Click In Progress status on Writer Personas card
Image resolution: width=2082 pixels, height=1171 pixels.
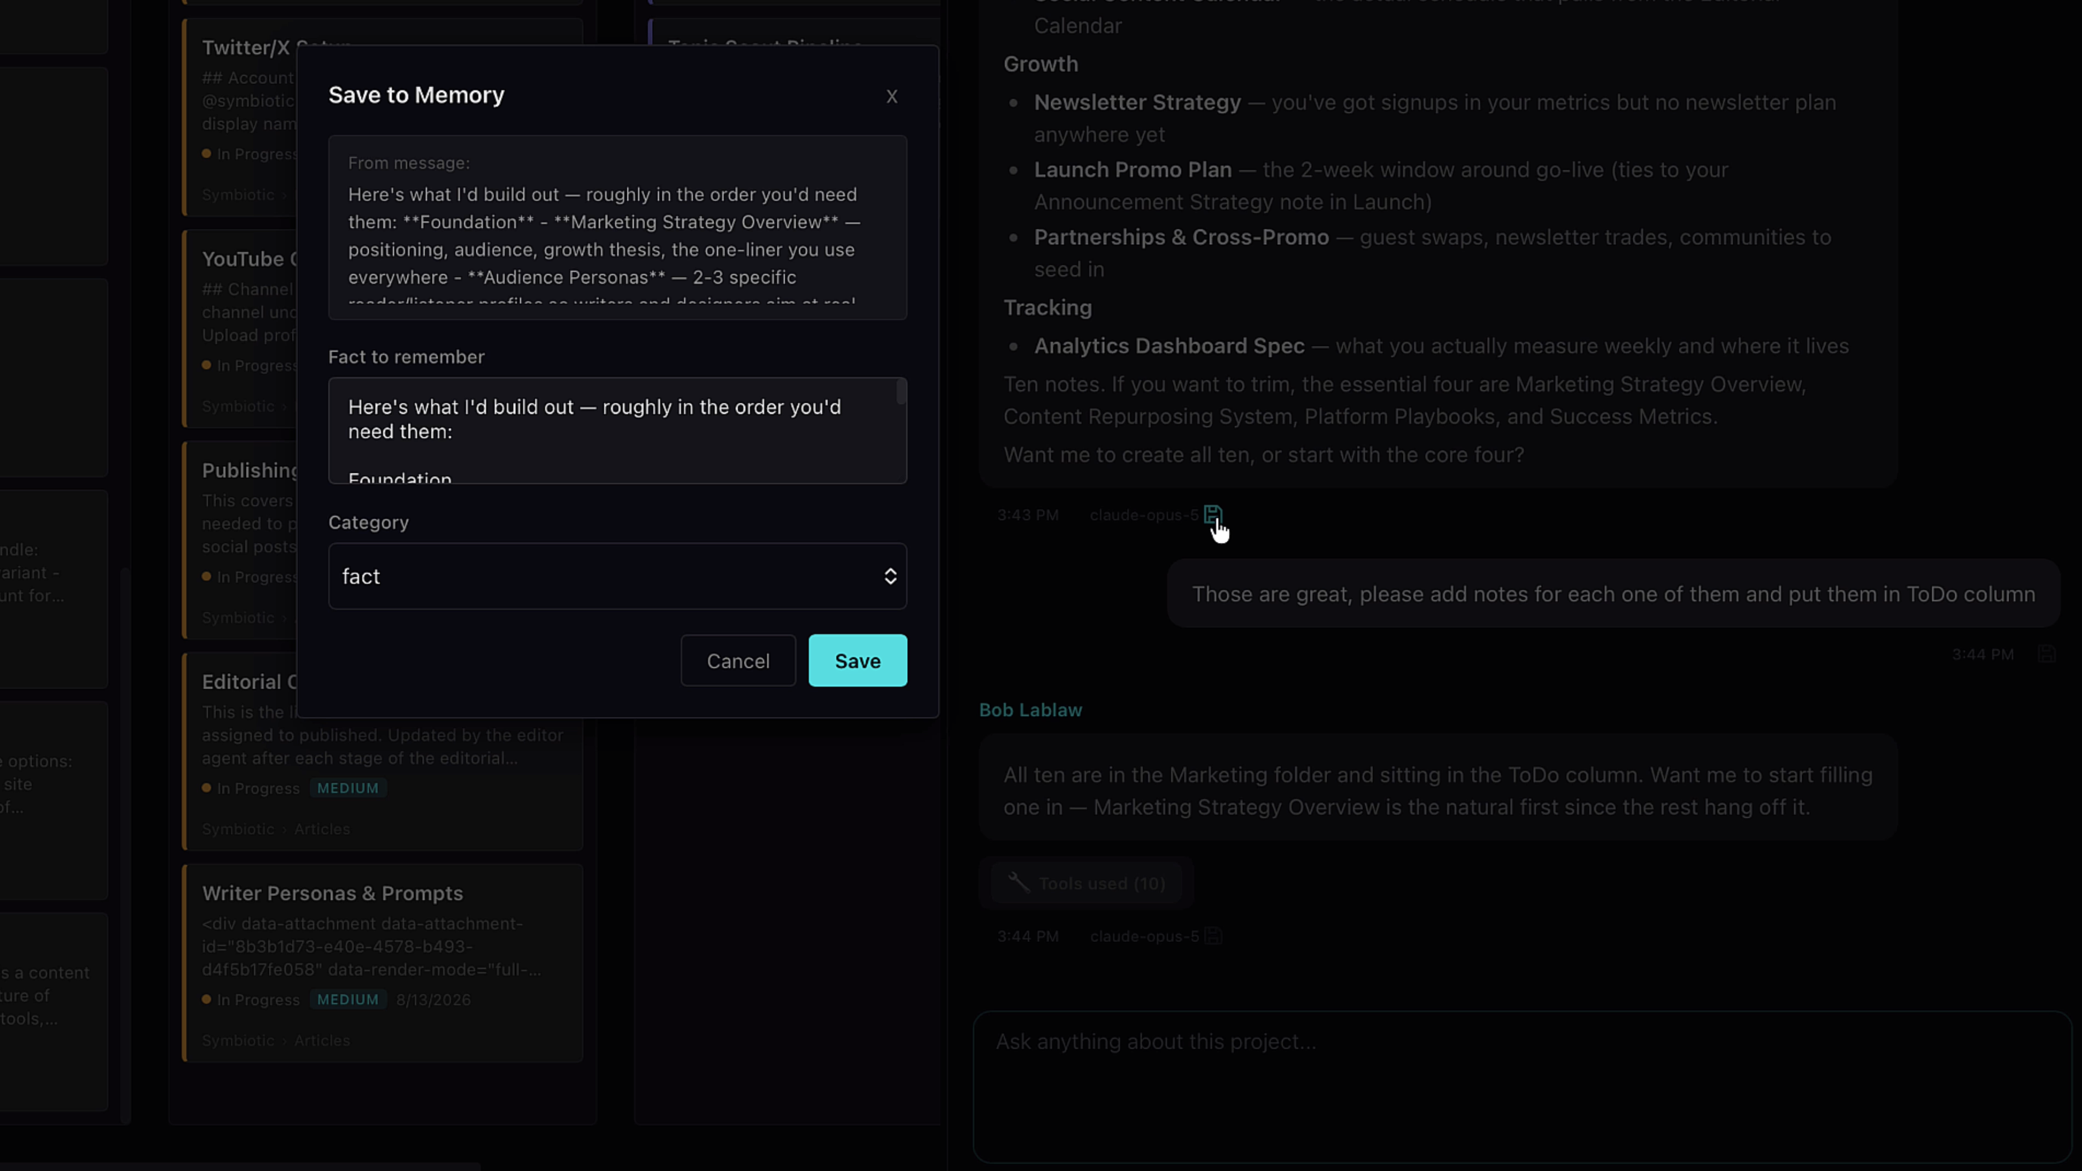click(251, 1000)
